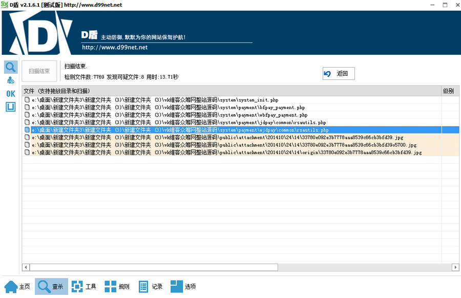The height and width of the screenshot is (298, 461).
Task: Click the 级别 column header
Action: (450, 91)
